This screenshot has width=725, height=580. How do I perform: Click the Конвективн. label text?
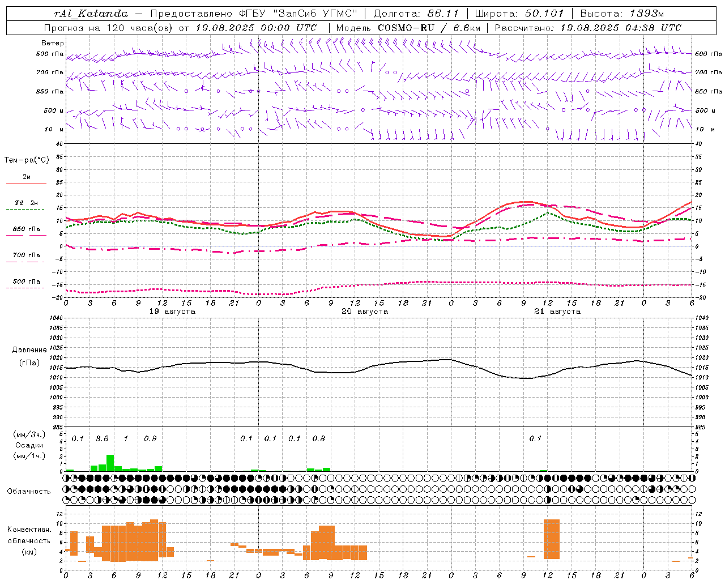click(x=29, y=530)
